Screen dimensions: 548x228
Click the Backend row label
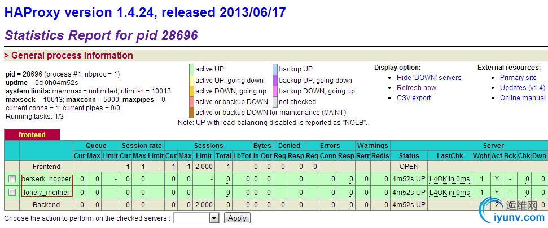46,205
